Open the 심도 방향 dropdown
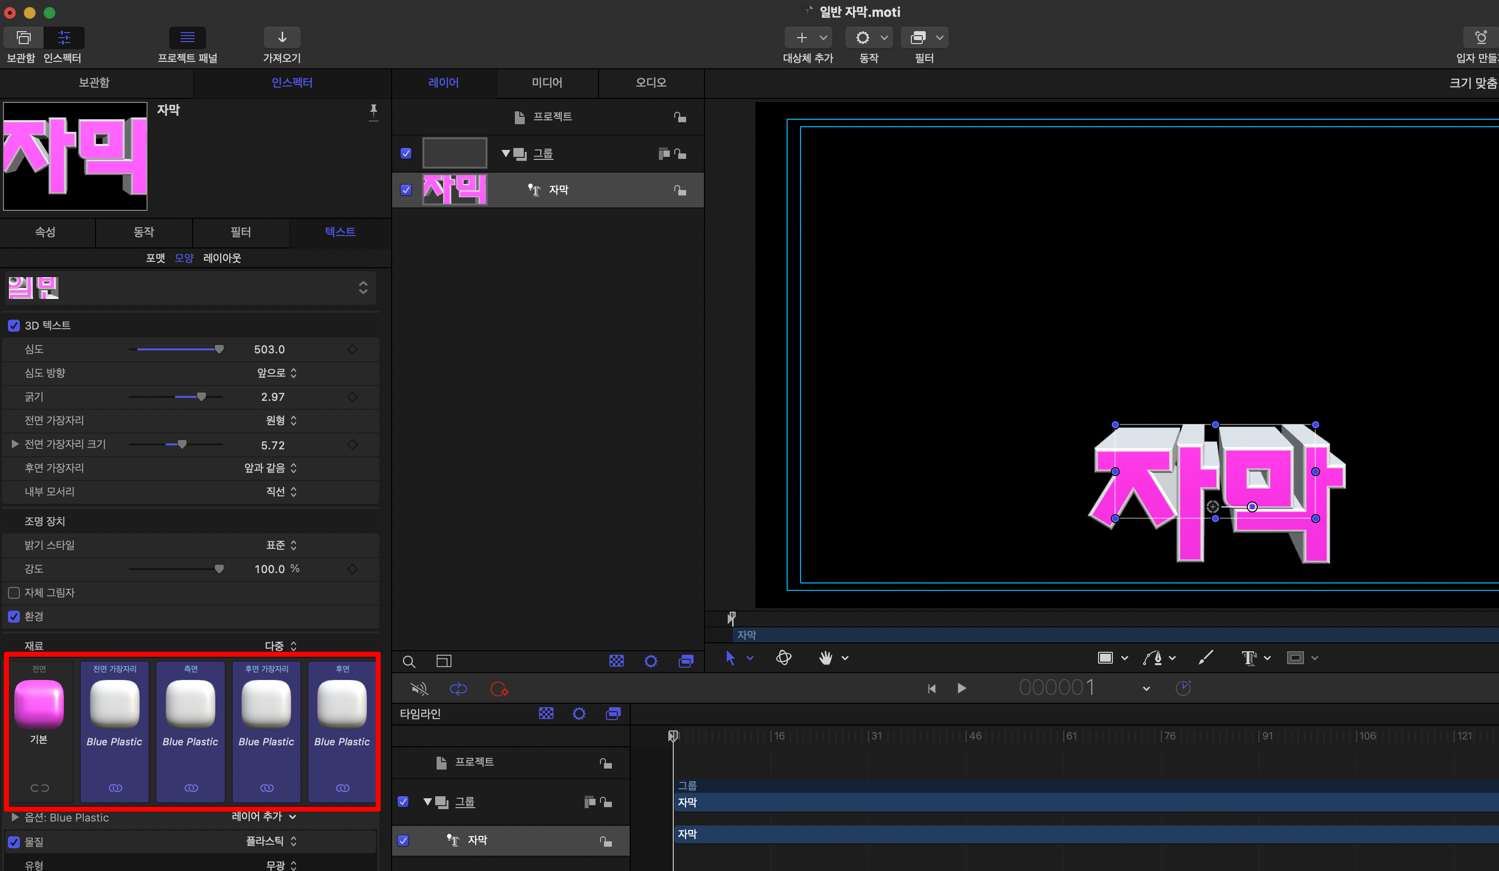The image size is (1499, 871). 277,373
